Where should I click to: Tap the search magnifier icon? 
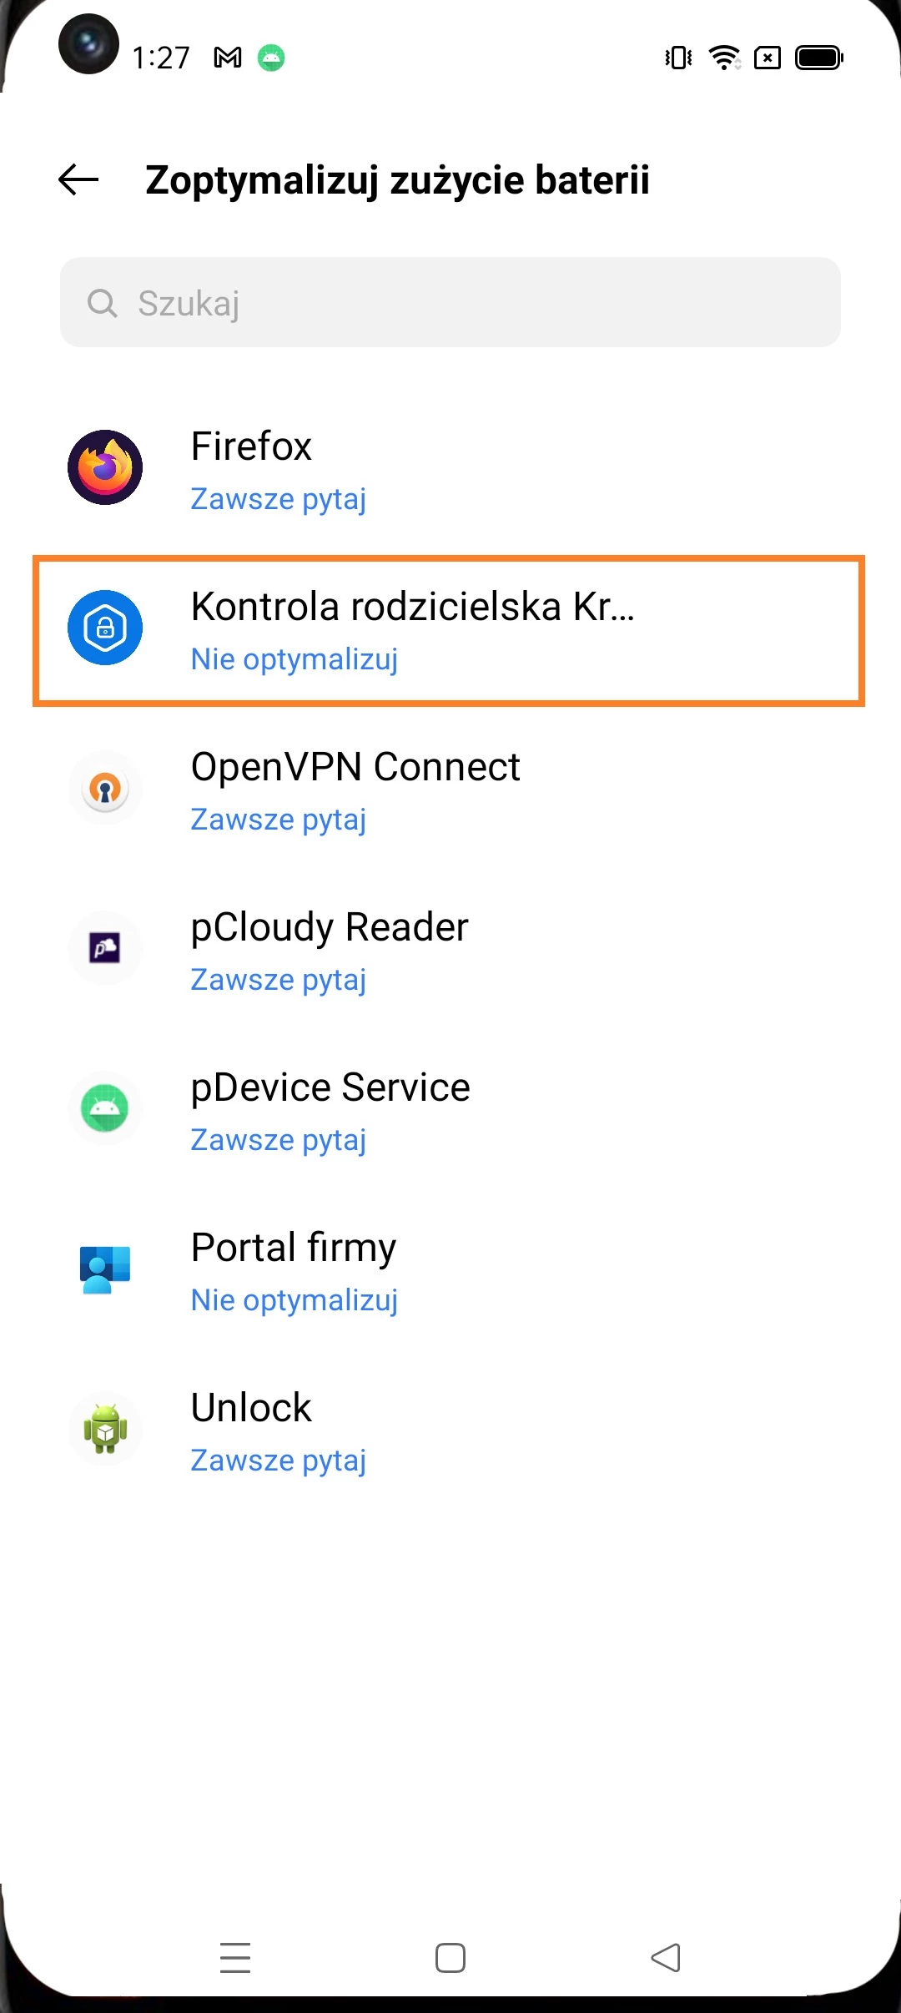click(102, 303)
